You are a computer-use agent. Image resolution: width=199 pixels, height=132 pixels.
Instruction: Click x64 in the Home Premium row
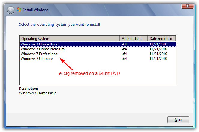124,49
